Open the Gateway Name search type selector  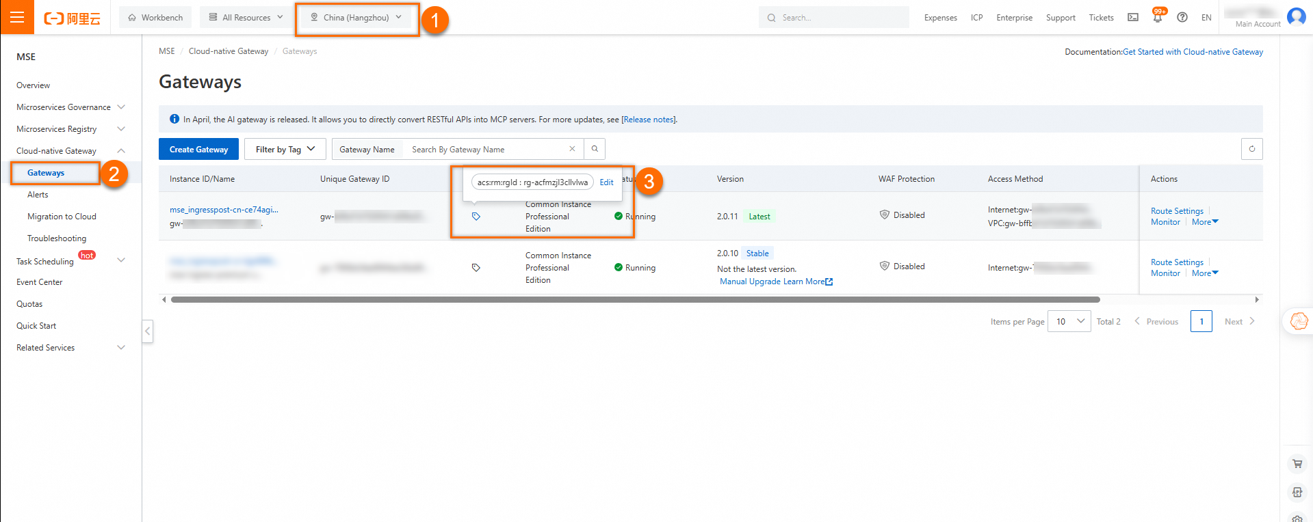tap(367, 149)
